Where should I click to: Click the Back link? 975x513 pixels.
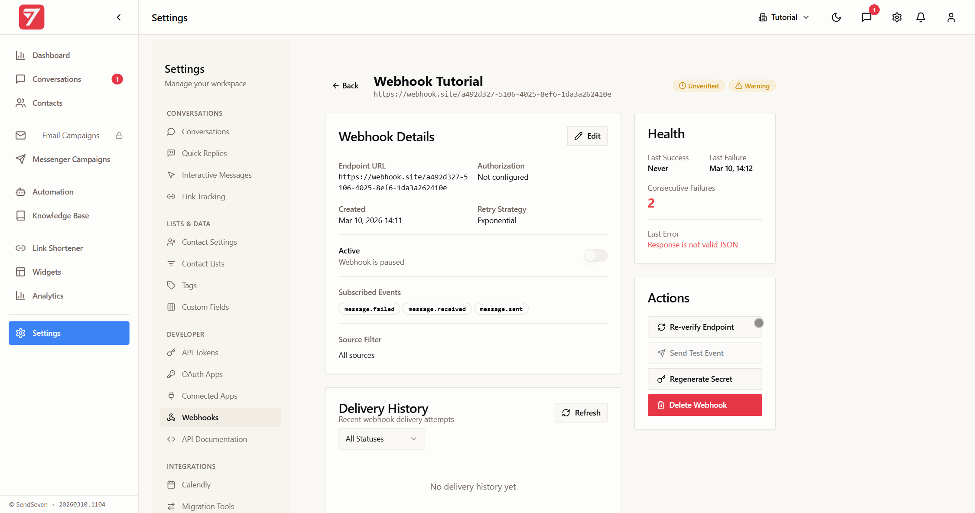[x=345, y=86]
